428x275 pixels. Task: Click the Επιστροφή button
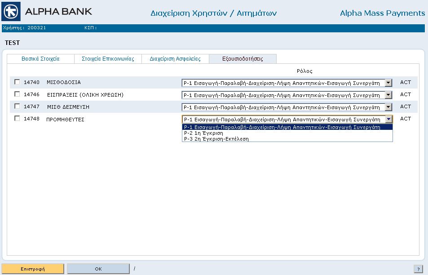(x=33, y=269)
